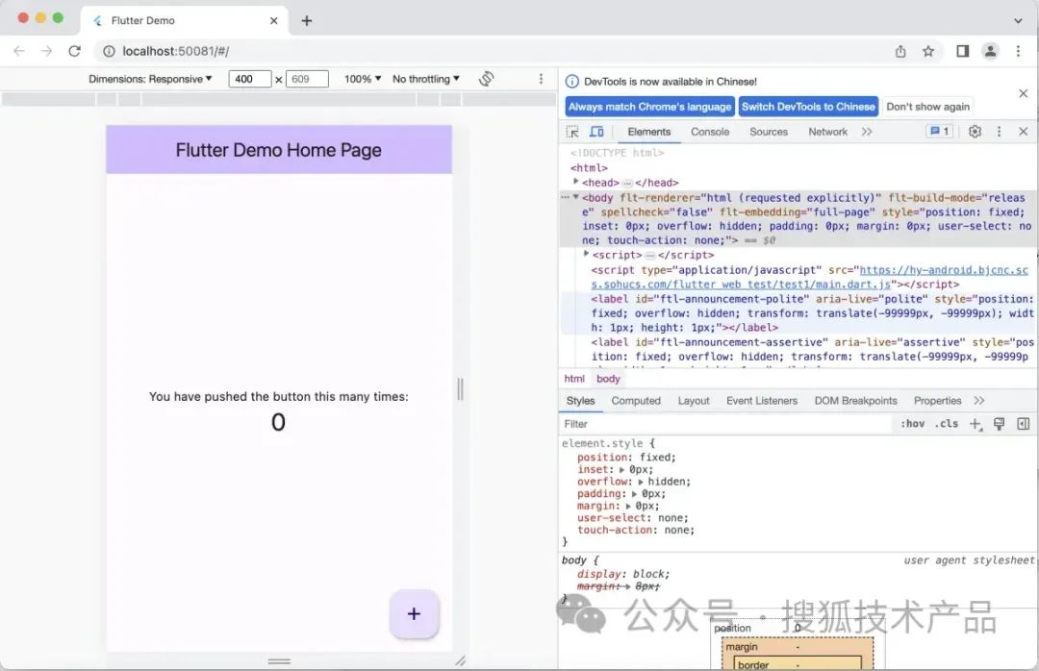
Task: Open a new browser tab
Action: click(x=306, y=20)
